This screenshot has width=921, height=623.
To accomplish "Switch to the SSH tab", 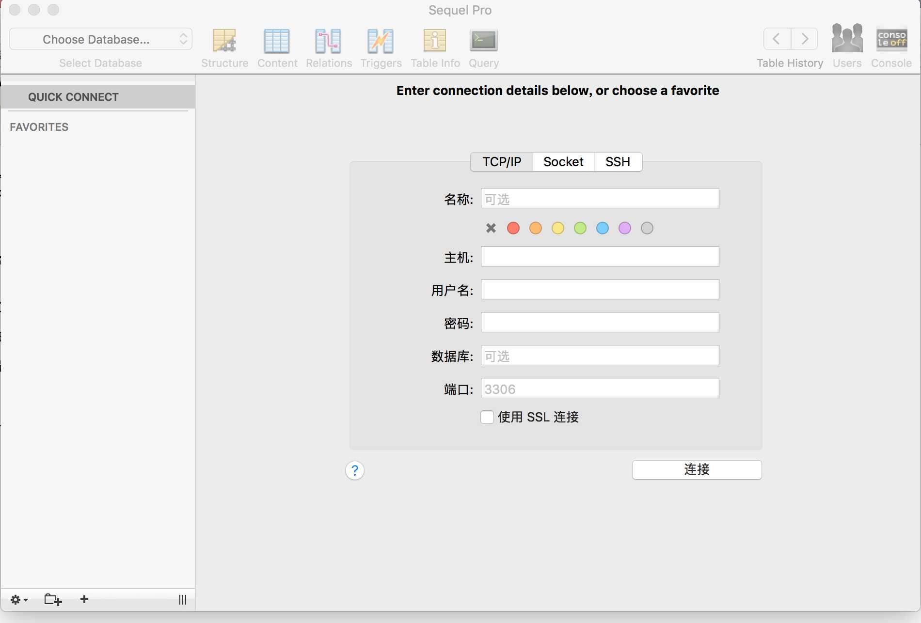I will (618, 162).
